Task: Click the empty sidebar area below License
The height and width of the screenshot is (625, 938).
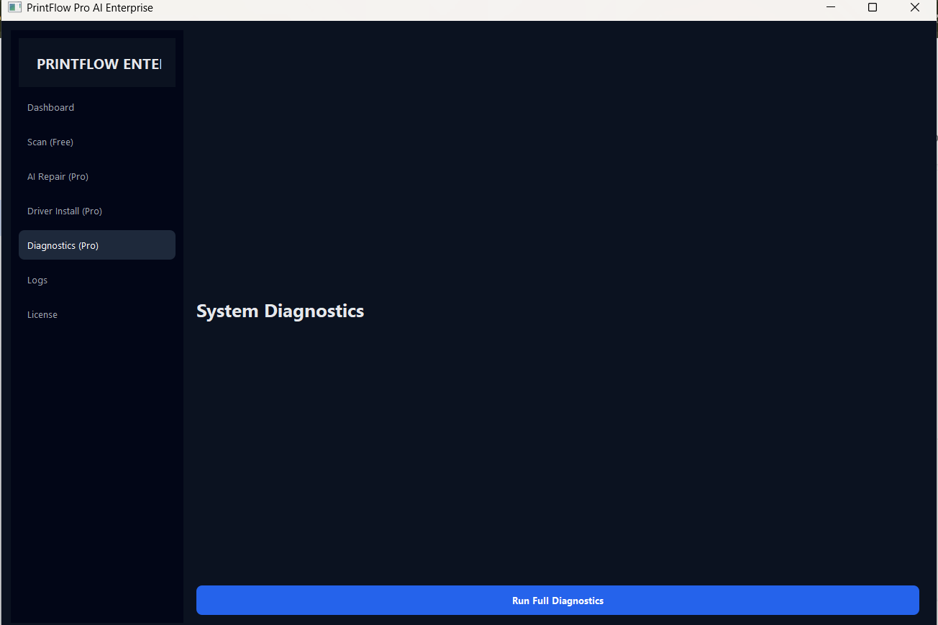Action: coord(97,467)
